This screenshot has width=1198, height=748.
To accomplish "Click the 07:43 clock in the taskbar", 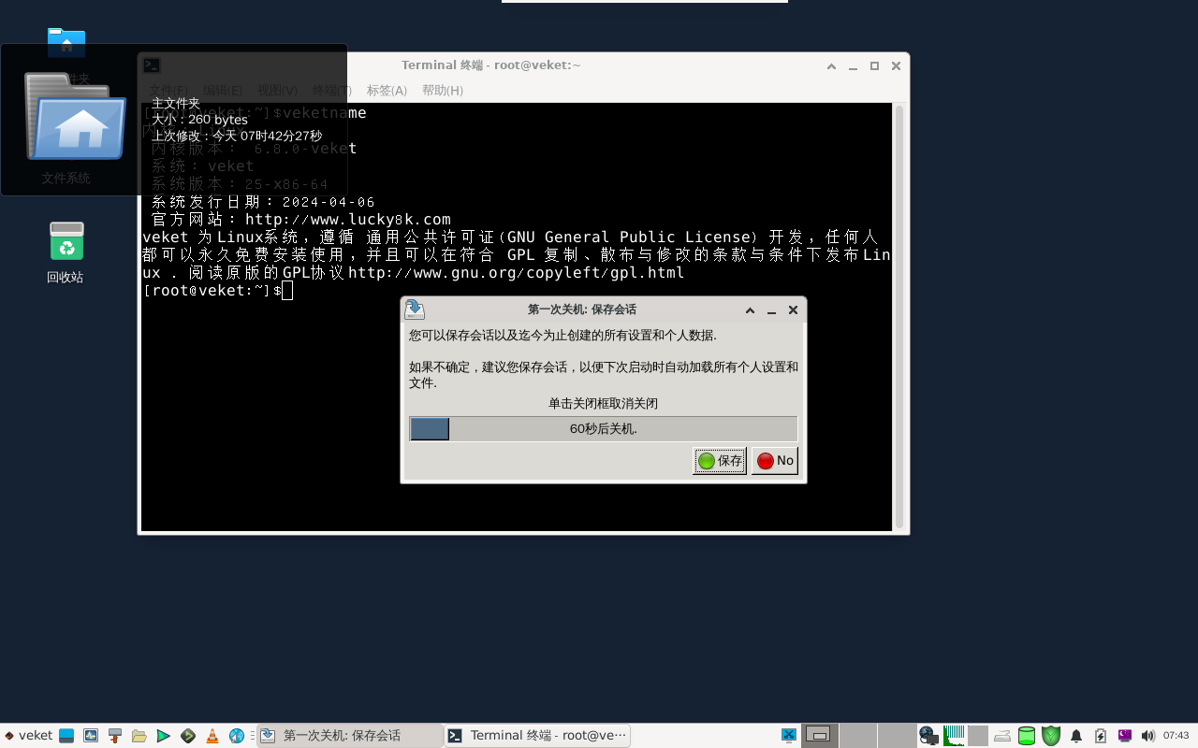I will (x=1176, y=736).
